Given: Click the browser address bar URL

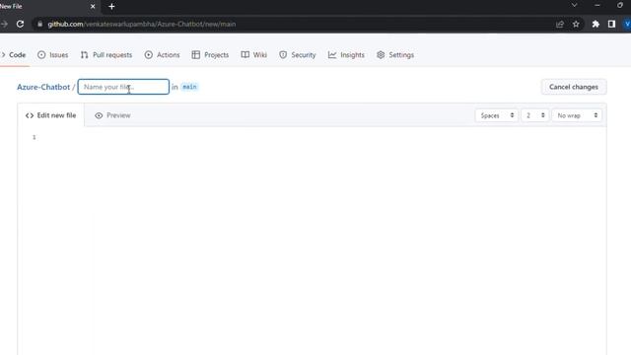Looking at the screenshot, I should coord(142,24).
